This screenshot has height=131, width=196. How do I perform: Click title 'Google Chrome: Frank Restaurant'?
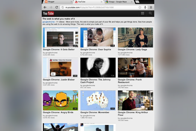pos(130,81)
